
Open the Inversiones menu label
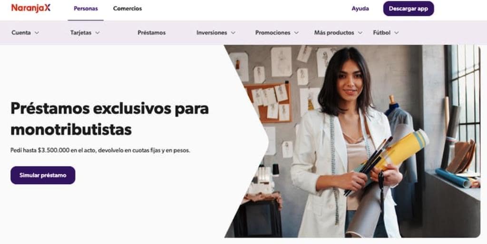point(212,33)
